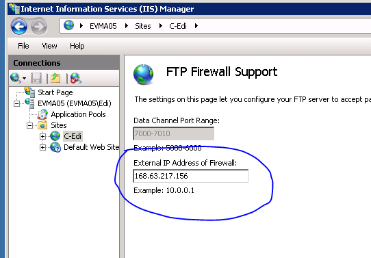Open the dropdown arrow beside the connection icon

[24, 78]
